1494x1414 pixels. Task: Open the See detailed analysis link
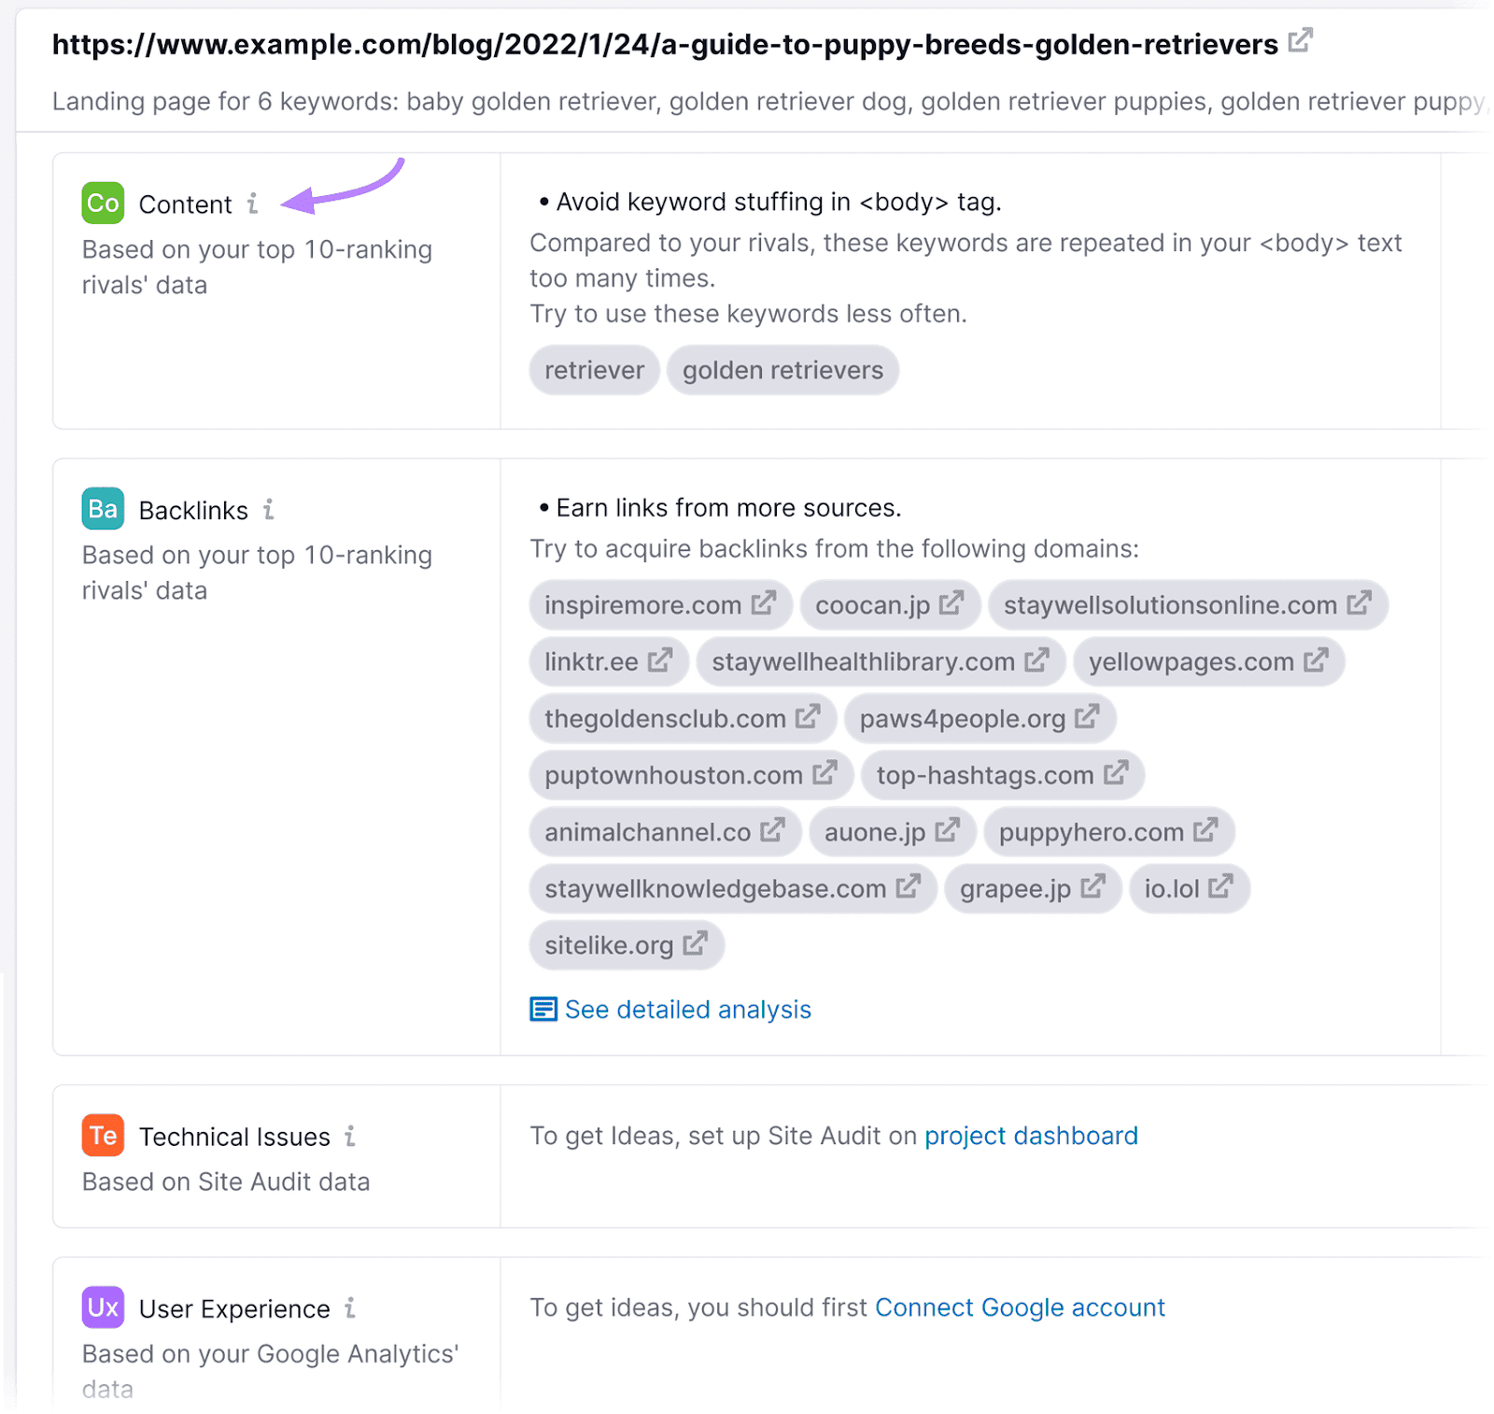(687, 1010)
